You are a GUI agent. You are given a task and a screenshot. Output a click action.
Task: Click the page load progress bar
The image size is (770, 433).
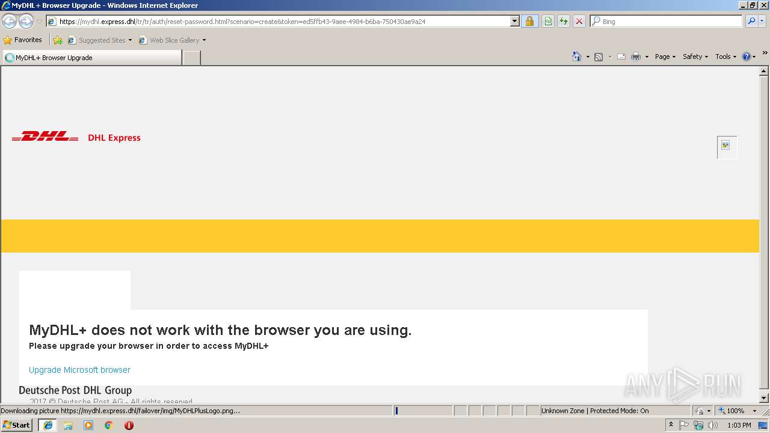point(423,411)
